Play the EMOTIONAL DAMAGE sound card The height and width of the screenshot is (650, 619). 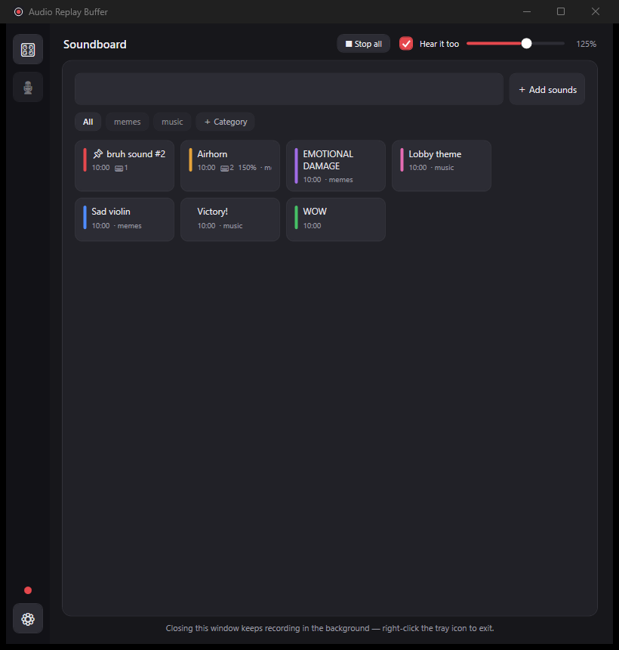pyautogui.click(x=336, y=166)
